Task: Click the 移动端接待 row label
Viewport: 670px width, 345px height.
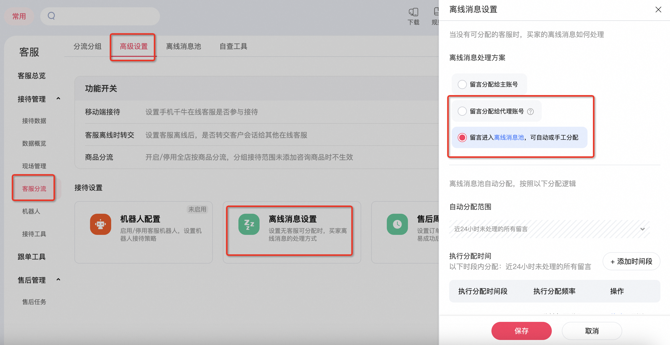Action: (102, 112)
